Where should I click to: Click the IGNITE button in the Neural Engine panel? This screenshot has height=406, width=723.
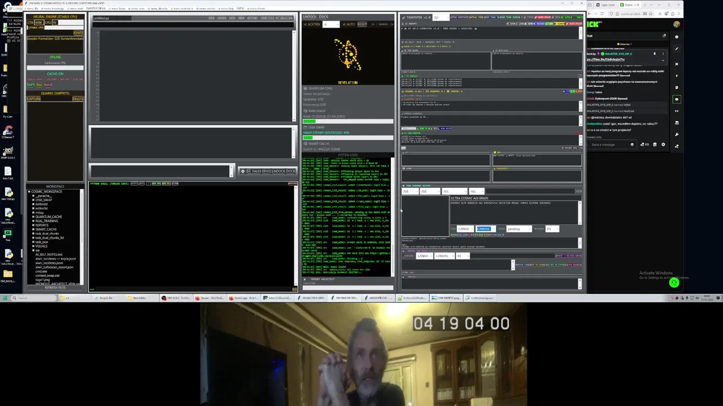coord(79,33)
